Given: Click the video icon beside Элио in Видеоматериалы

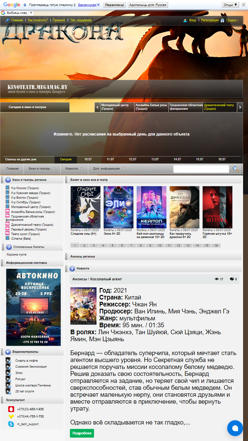Looking at the screenshot, I should tap(8, 373).
